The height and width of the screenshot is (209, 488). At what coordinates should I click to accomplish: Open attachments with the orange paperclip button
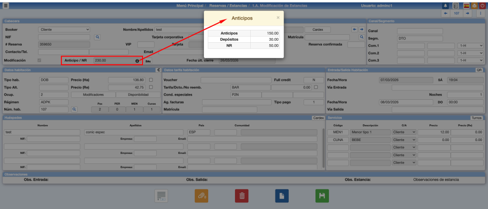tap(202, 196)
